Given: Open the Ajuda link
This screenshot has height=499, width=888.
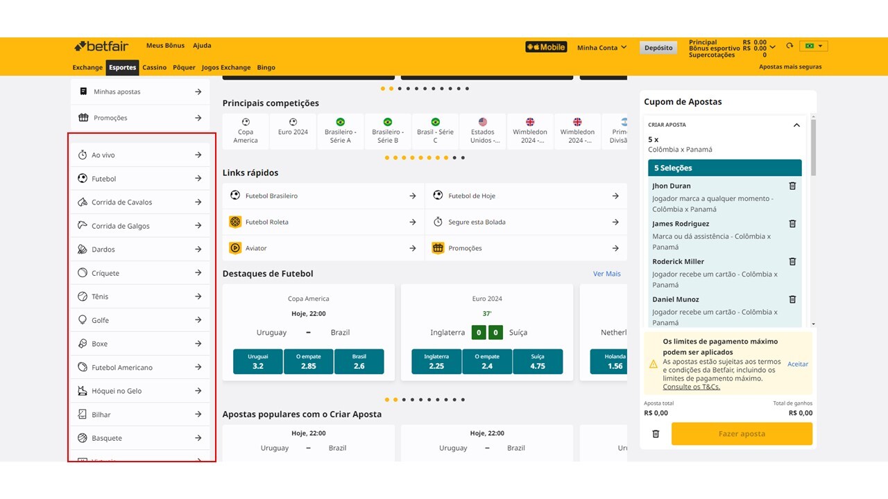Looking at the screenshot, I should [x=202, y=46].
